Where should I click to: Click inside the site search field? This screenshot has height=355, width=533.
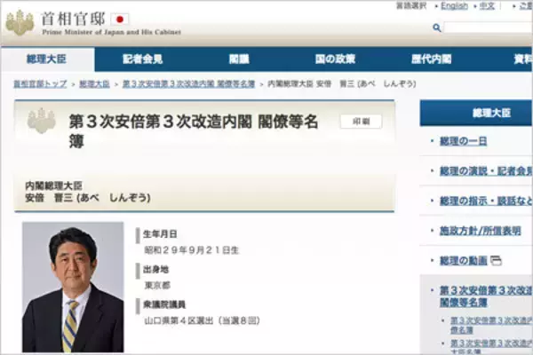click(489, 28)
